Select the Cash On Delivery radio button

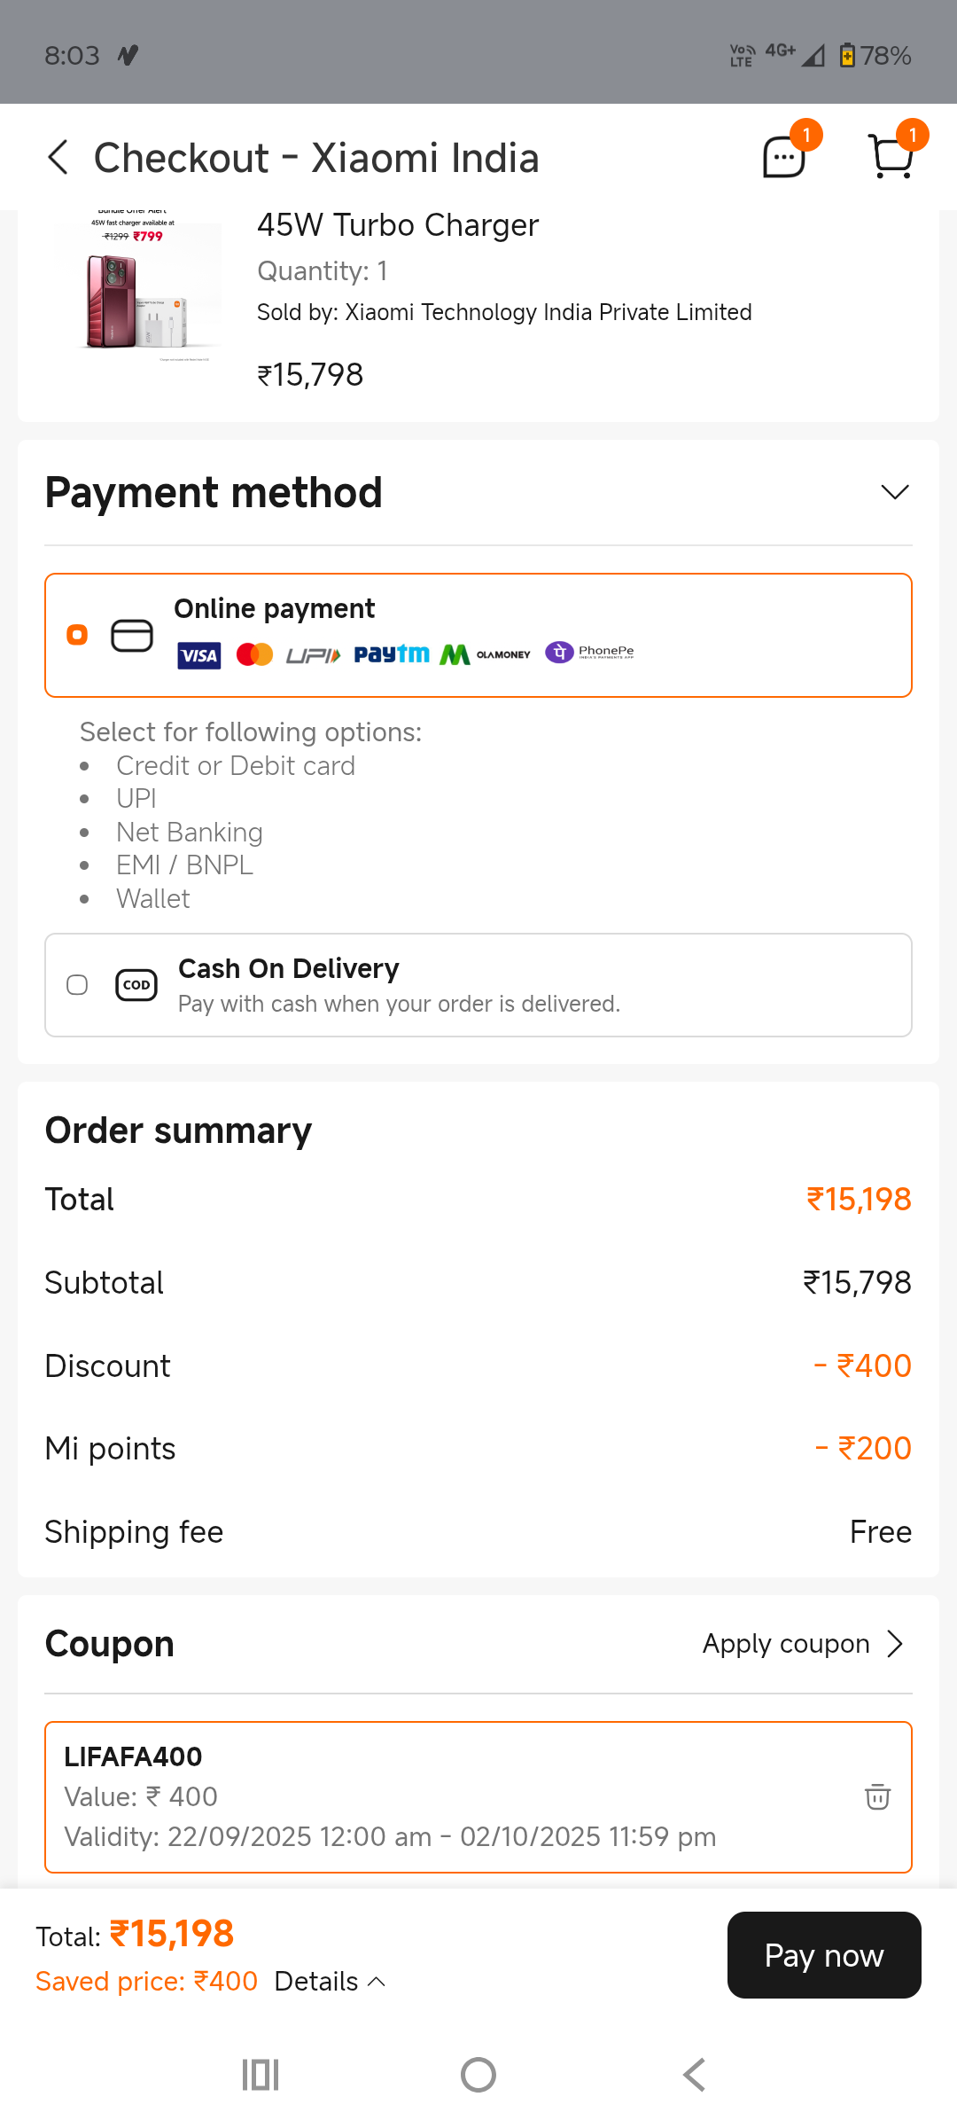(x=77, y=985)
